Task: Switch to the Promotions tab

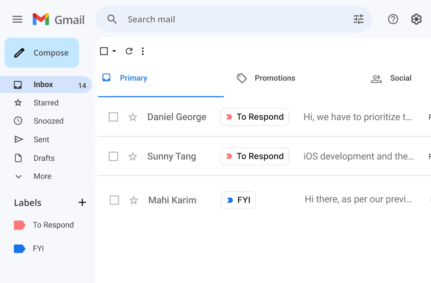Action: pyautogui.click(x=275, y=78)
